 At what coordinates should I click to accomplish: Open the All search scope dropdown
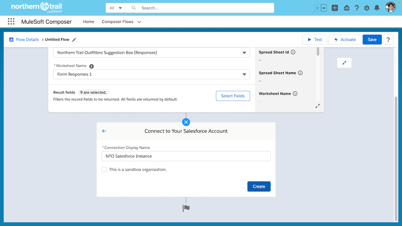115,8
